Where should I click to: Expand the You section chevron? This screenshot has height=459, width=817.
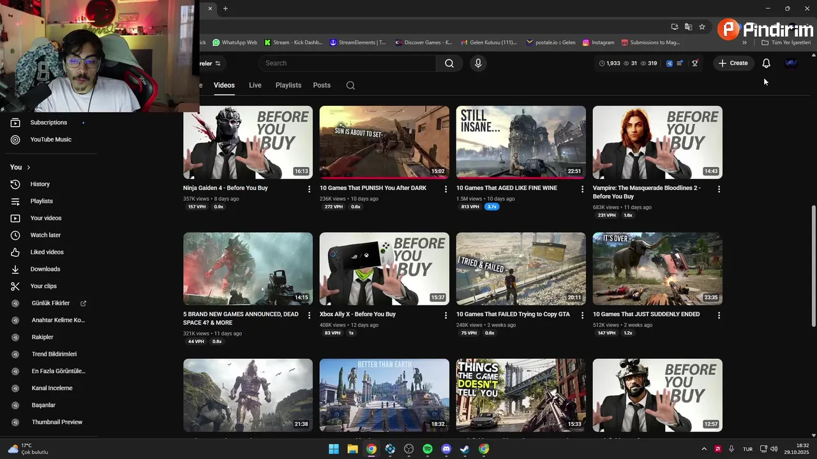(x=28, y=168)
